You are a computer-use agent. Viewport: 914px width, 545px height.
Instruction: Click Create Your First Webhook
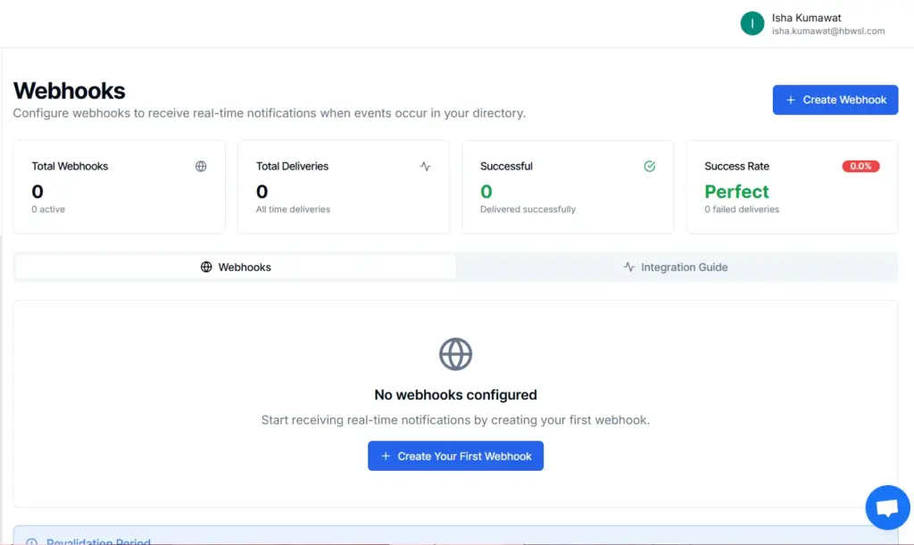click(455, 455)
